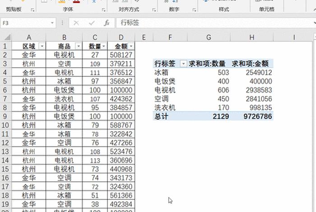Select column F header
The width and height of the screenshot is (316, 212).
(170, 37)
